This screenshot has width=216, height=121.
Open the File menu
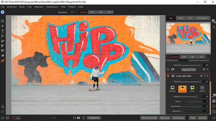coord(3,7)
